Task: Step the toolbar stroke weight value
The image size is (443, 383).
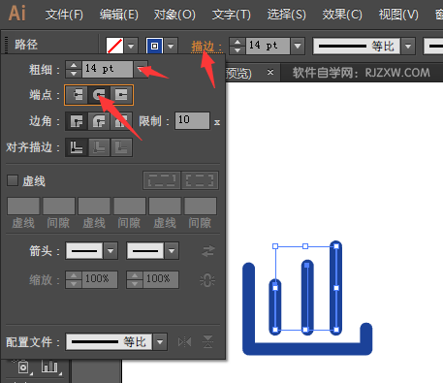Action: (x=237, y=46)
